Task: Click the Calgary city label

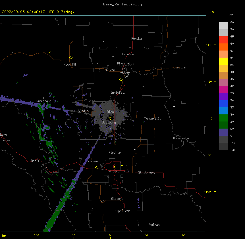Action: 114,171
